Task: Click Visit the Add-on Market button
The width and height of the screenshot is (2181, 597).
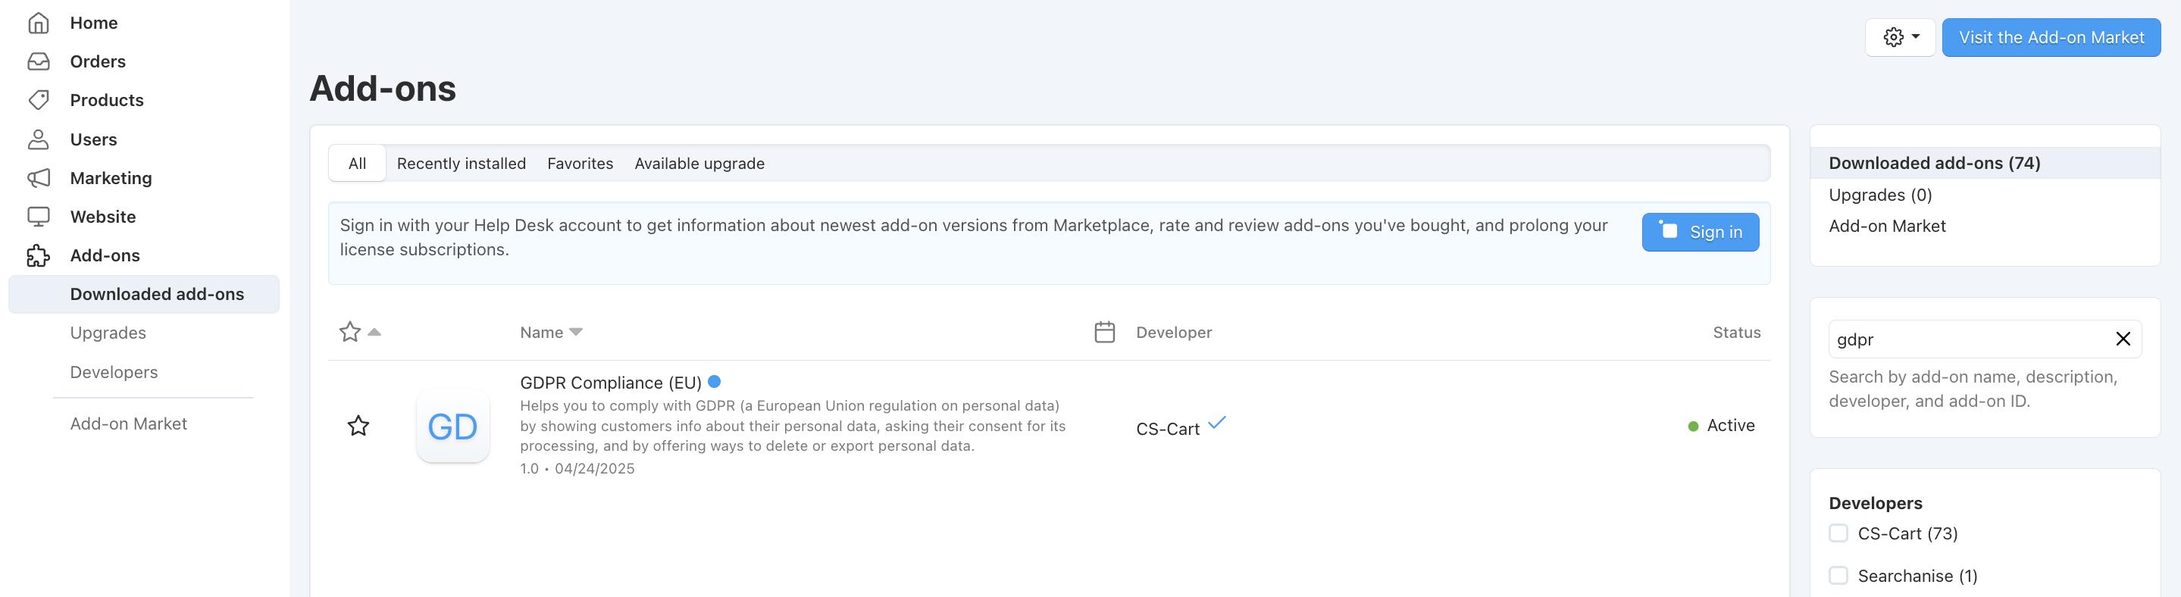Action: point(2051,37)
